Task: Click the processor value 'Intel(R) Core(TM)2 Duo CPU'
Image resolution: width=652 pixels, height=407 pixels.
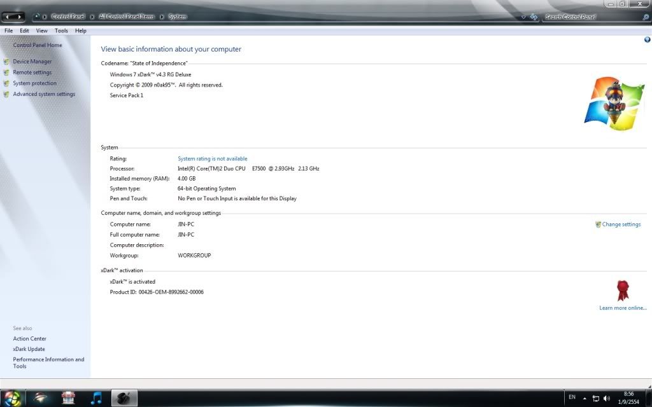Action: pos(211,169)
